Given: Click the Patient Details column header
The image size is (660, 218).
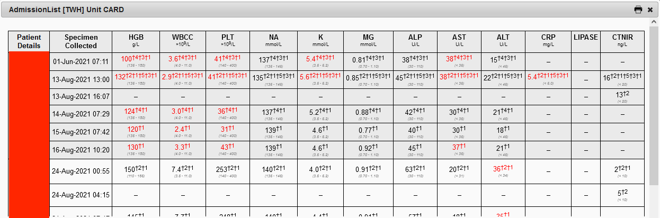Looking at the screenshot, I should [x=29, y=41].
